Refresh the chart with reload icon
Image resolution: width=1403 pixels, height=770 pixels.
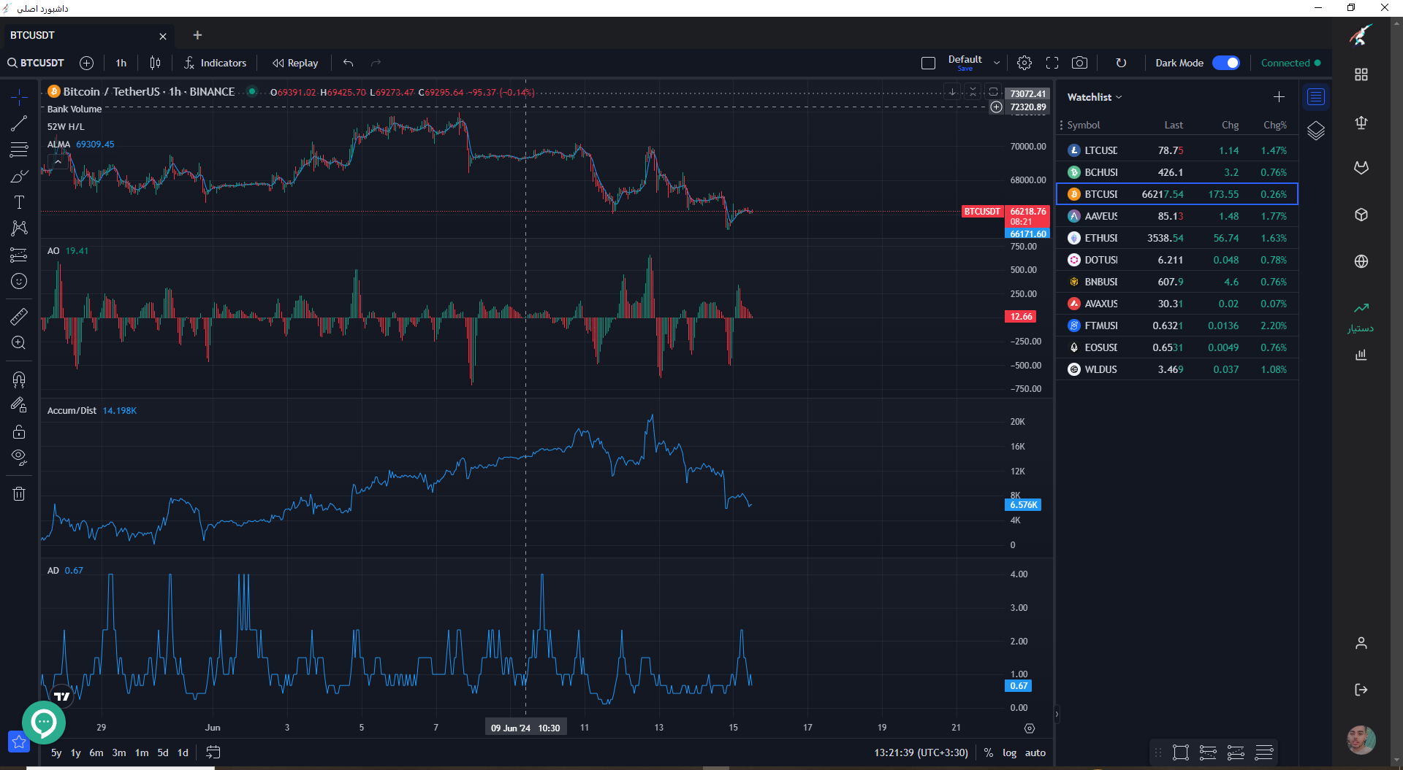1121,63
